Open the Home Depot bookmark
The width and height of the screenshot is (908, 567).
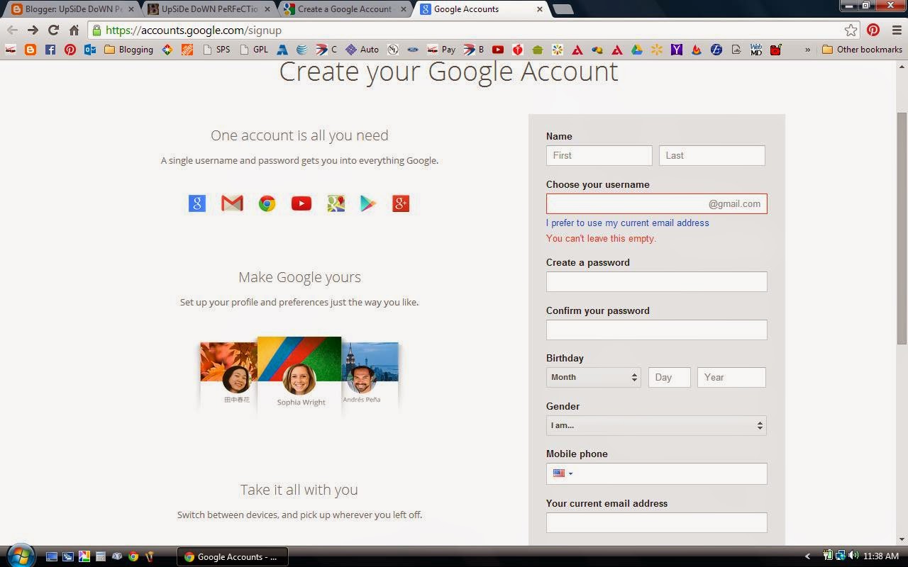point(187,50)
